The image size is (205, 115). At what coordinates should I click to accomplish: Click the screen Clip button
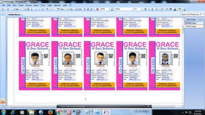[79, 9]
